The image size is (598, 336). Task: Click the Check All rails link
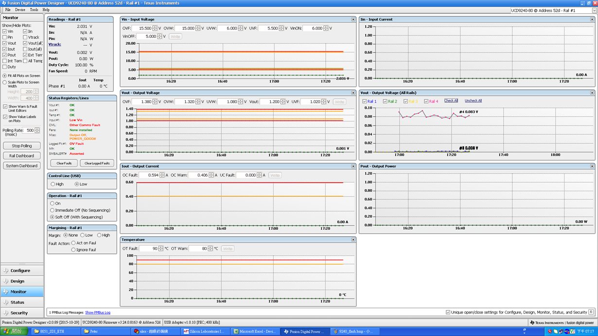451,101
